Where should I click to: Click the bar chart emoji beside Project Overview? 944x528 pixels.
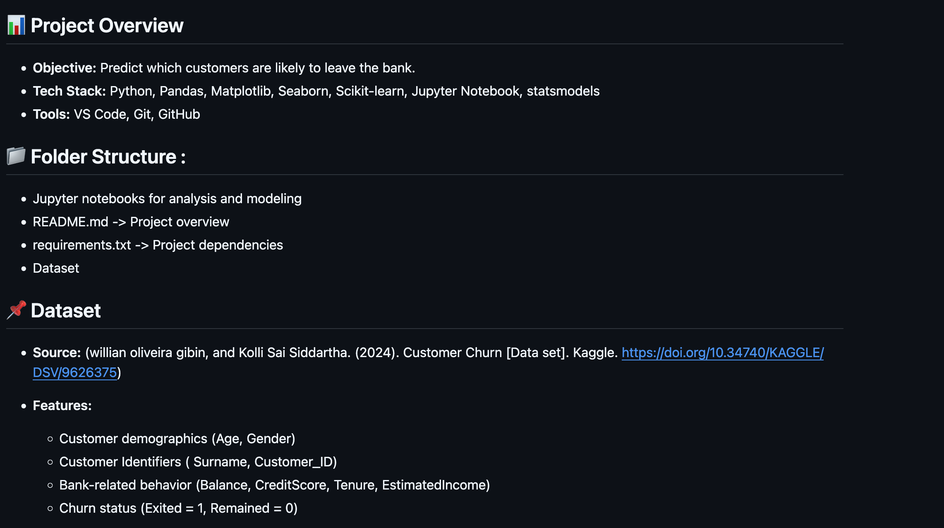(17, 25)
